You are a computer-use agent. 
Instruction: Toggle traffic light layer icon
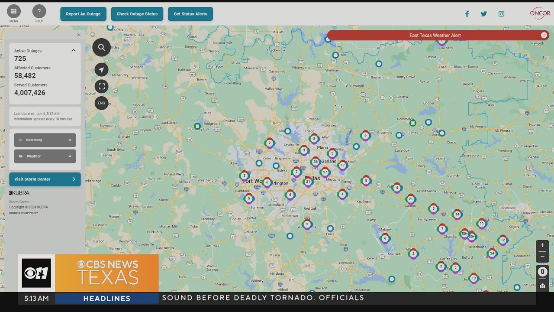tap(542, 272)
